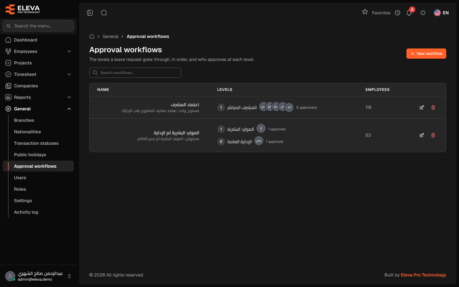Edit the اعتماد المشرف workflow
This screenshot has height=287, width=459.
click(422, 107)
